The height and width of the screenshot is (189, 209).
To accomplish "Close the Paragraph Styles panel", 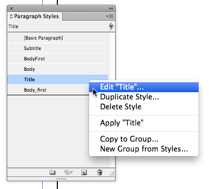I will point(11,8).
